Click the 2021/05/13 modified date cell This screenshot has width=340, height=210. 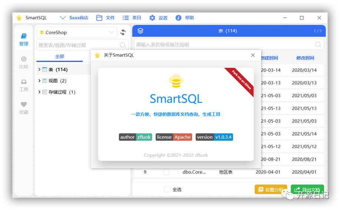pyautogui.click(x=304, y=108)
